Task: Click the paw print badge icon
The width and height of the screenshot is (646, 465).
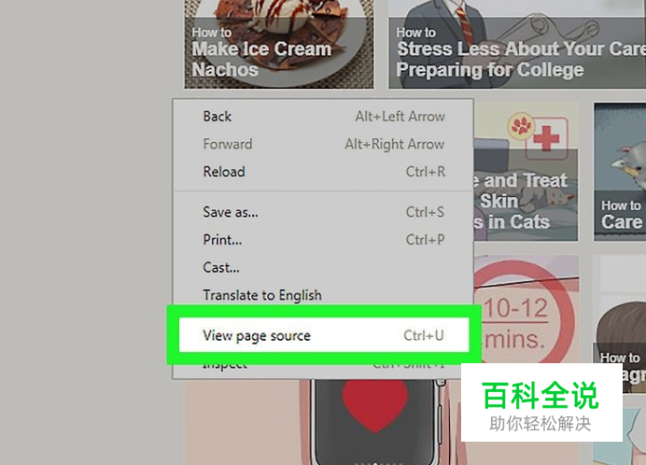Action: click(521, 125)
